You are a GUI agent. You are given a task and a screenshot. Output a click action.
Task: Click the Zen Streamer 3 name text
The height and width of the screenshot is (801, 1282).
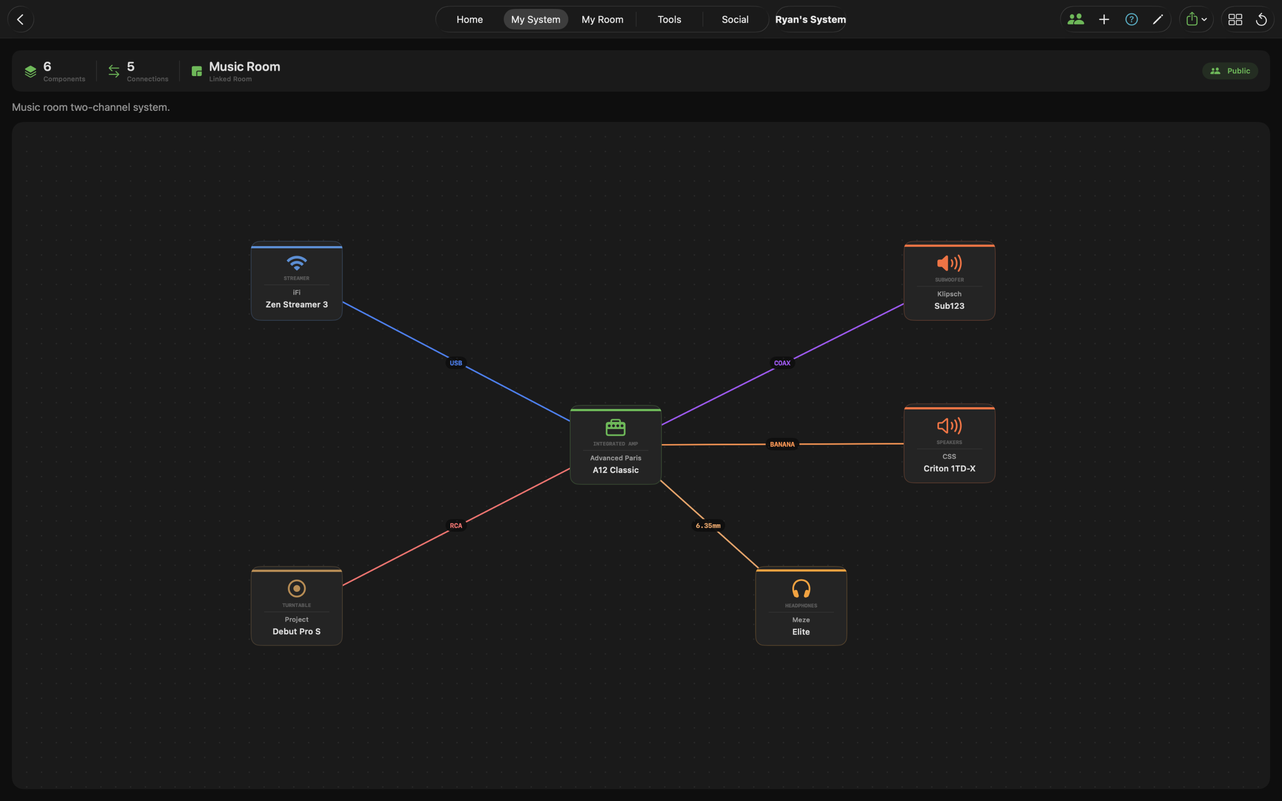296,305
